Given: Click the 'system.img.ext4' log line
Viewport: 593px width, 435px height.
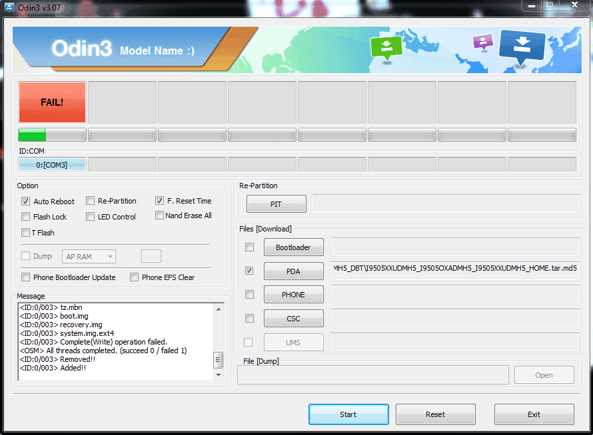Looking at the screenshot, I should [67, 333].
